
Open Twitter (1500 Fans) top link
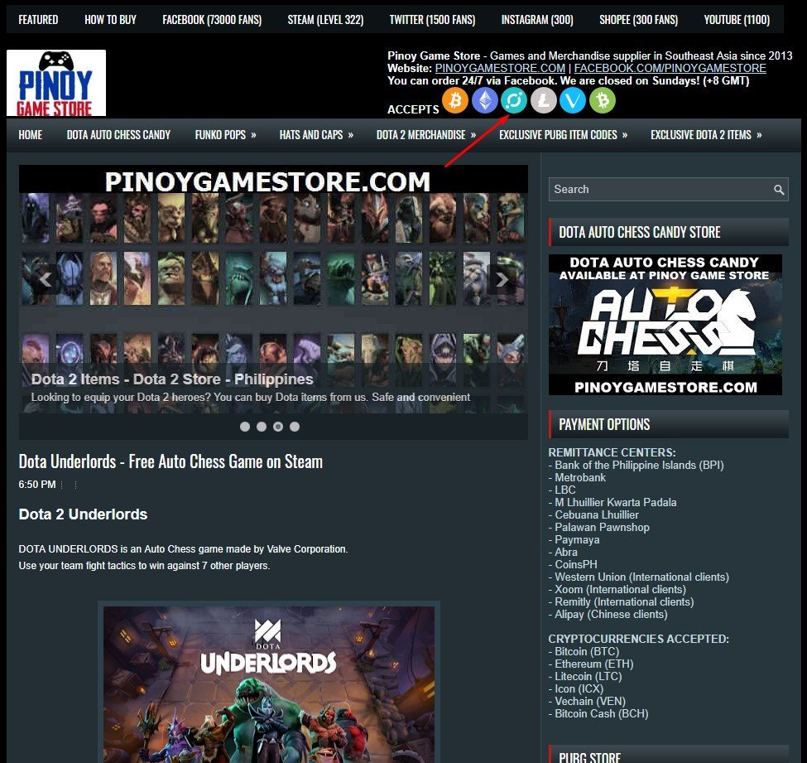[432, 20]
